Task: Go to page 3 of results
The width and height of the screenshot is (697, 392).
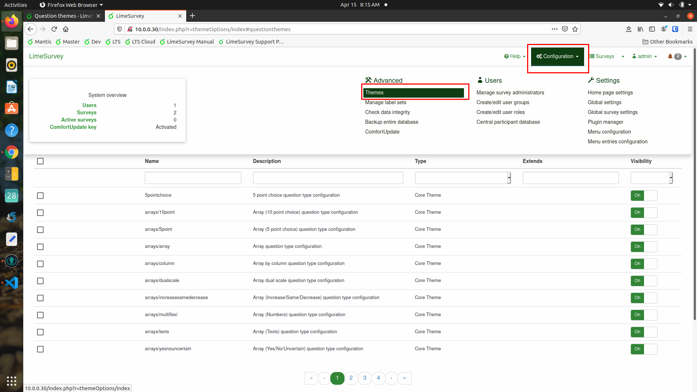Action: click(364, 378)
